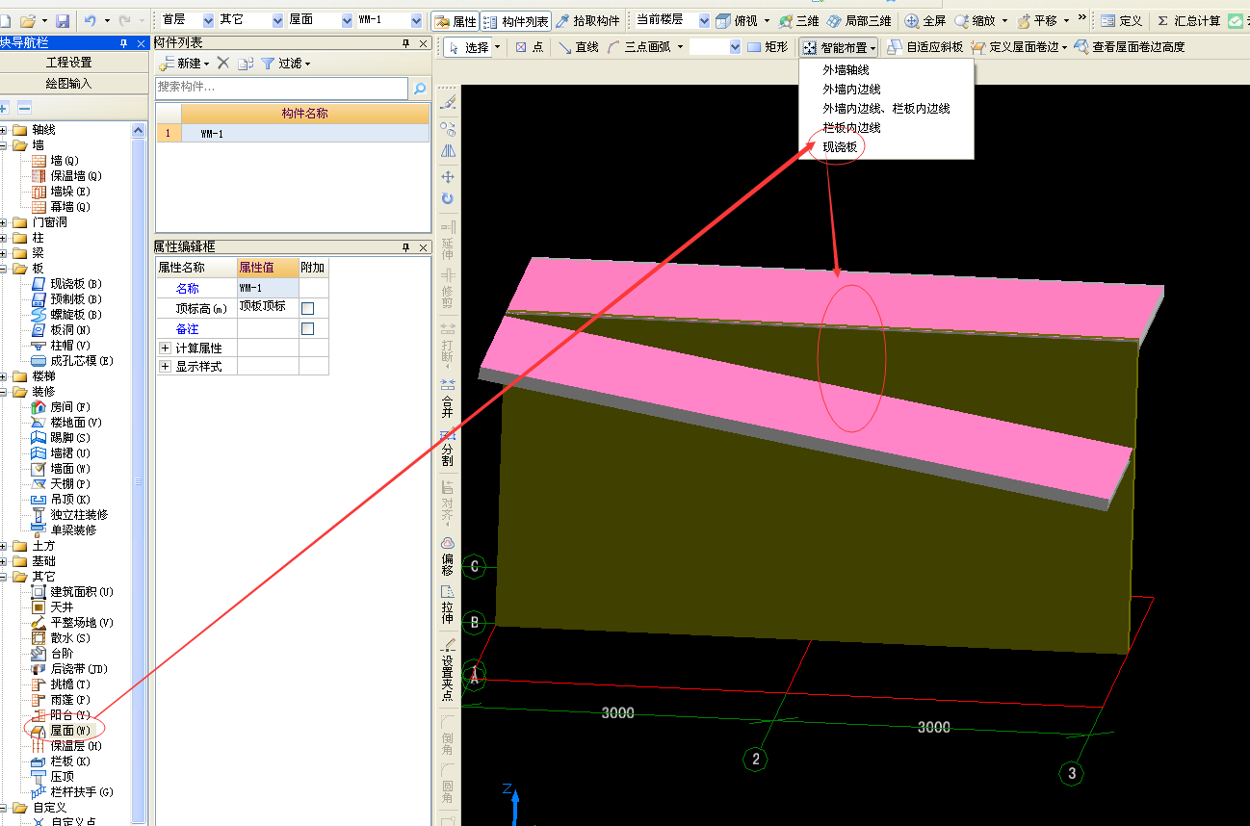
Task: Select the 点 point drawing tool
Action: pyautogui.click(x=530, y=47)
